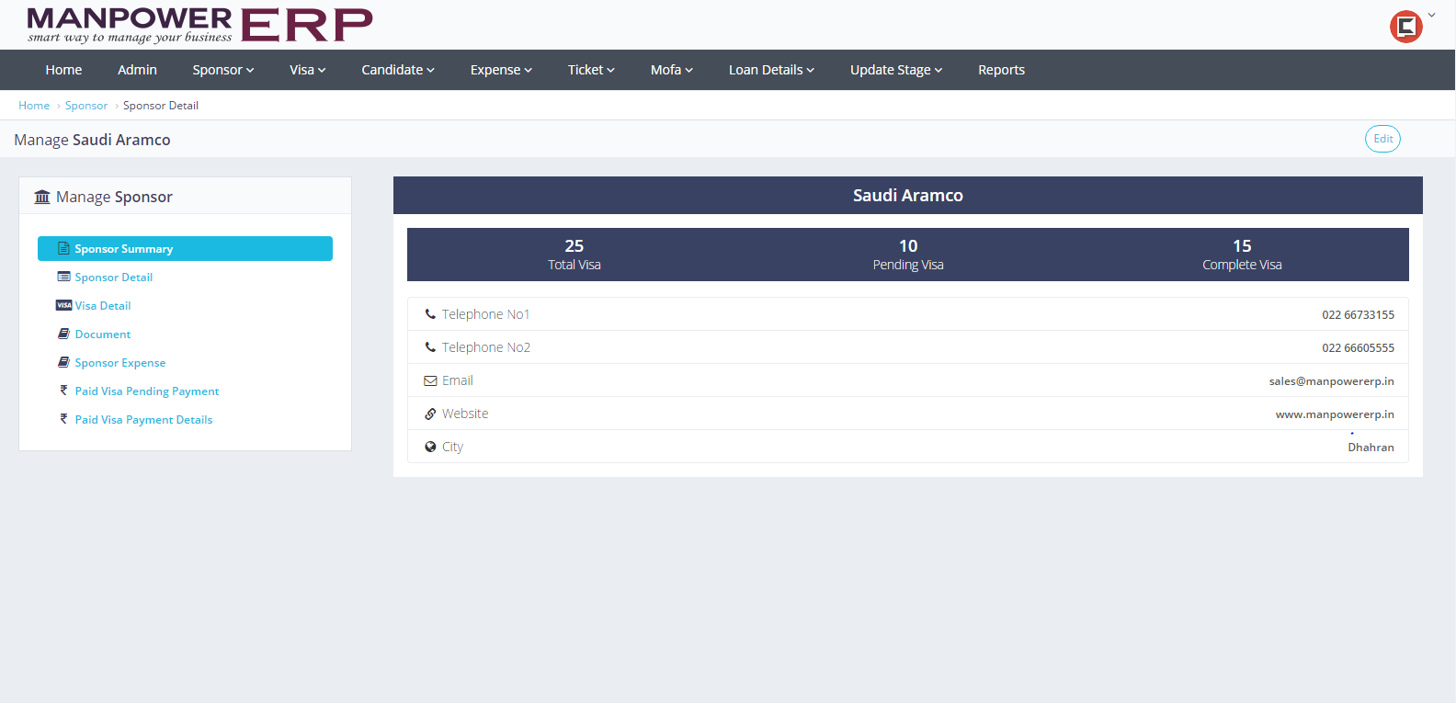Click the phone number 022 66605555
This screenshot has height=703, width=1456.
tap(1358, 348)
